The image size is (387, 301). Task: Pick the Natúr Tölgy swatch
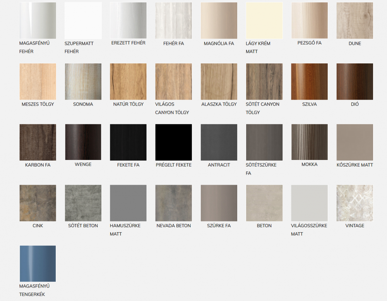pos(128,82)
